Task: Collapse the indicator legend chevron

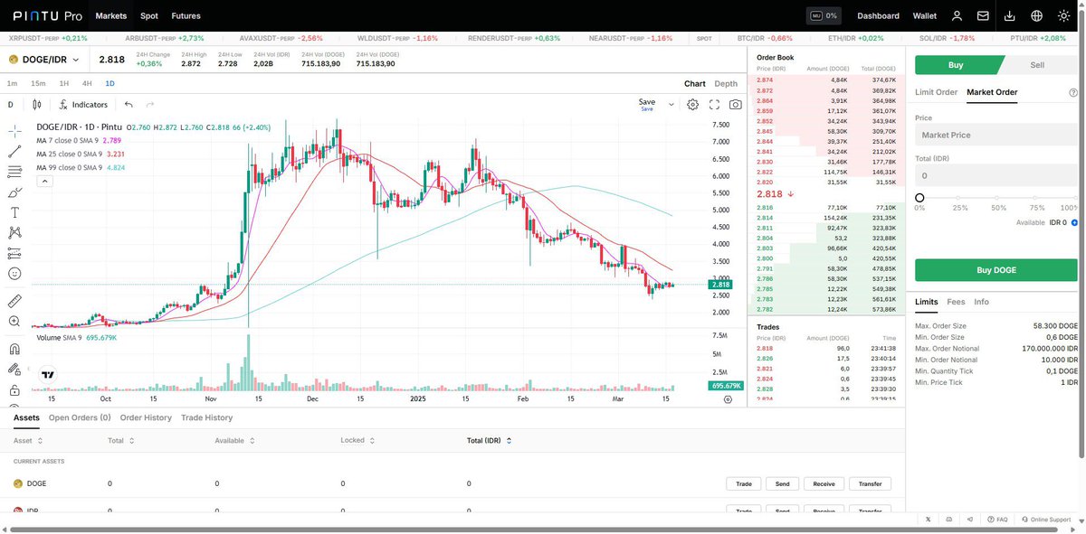Action: 44,181
